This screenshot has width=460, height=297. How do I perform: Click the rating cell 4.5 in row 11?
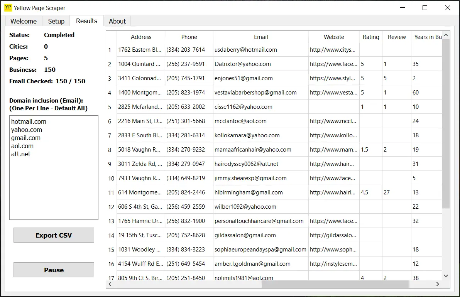[x=371, y=192]
